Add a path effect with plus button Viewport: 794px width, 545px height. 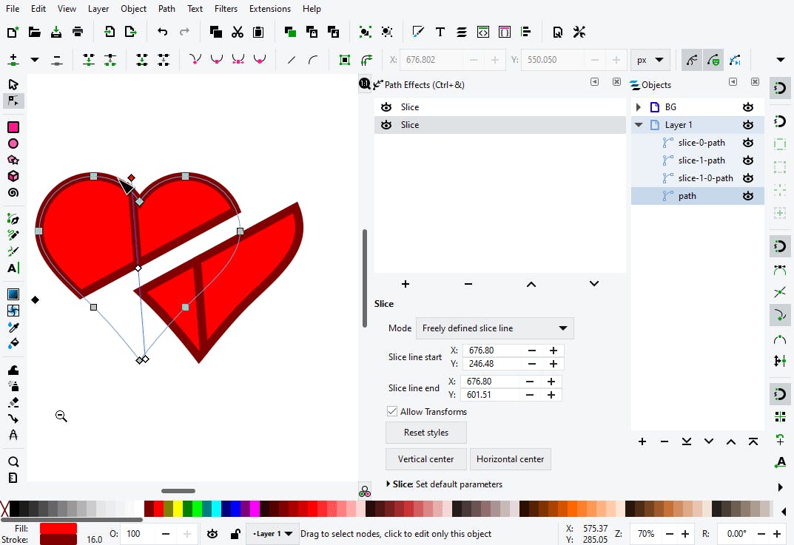click(x=405, y=284)
